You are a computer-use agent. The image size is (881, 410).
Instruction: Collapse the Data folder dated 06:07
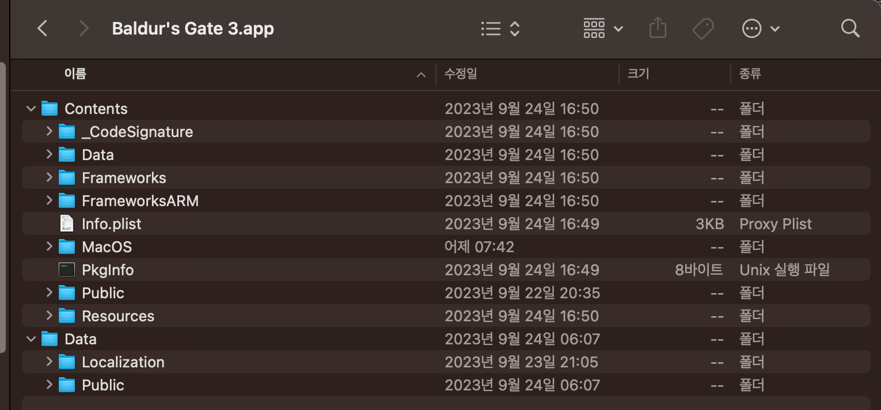point(31,339)
